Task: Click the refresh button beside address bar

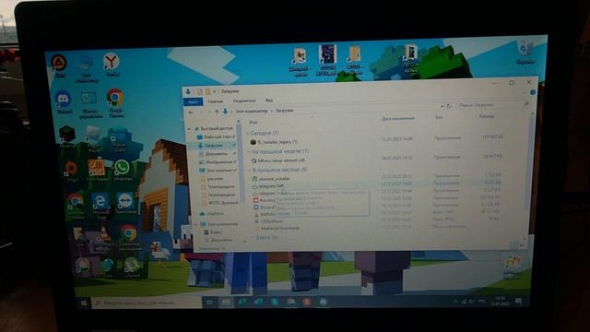Action: click(x=449, y=107)
